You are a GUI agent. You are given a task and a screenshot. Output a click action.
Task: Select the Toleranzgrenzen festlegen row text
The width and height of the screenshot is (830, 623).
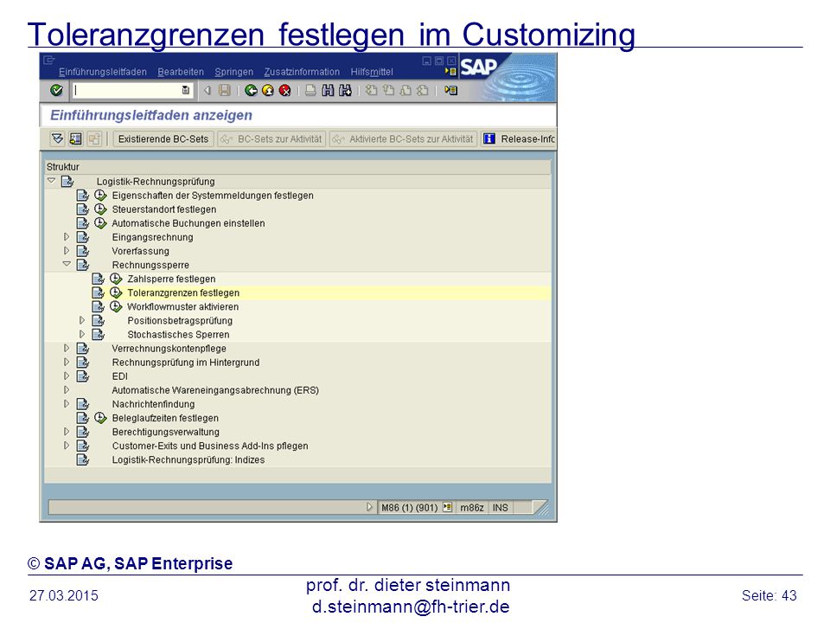tap(183, 293)
